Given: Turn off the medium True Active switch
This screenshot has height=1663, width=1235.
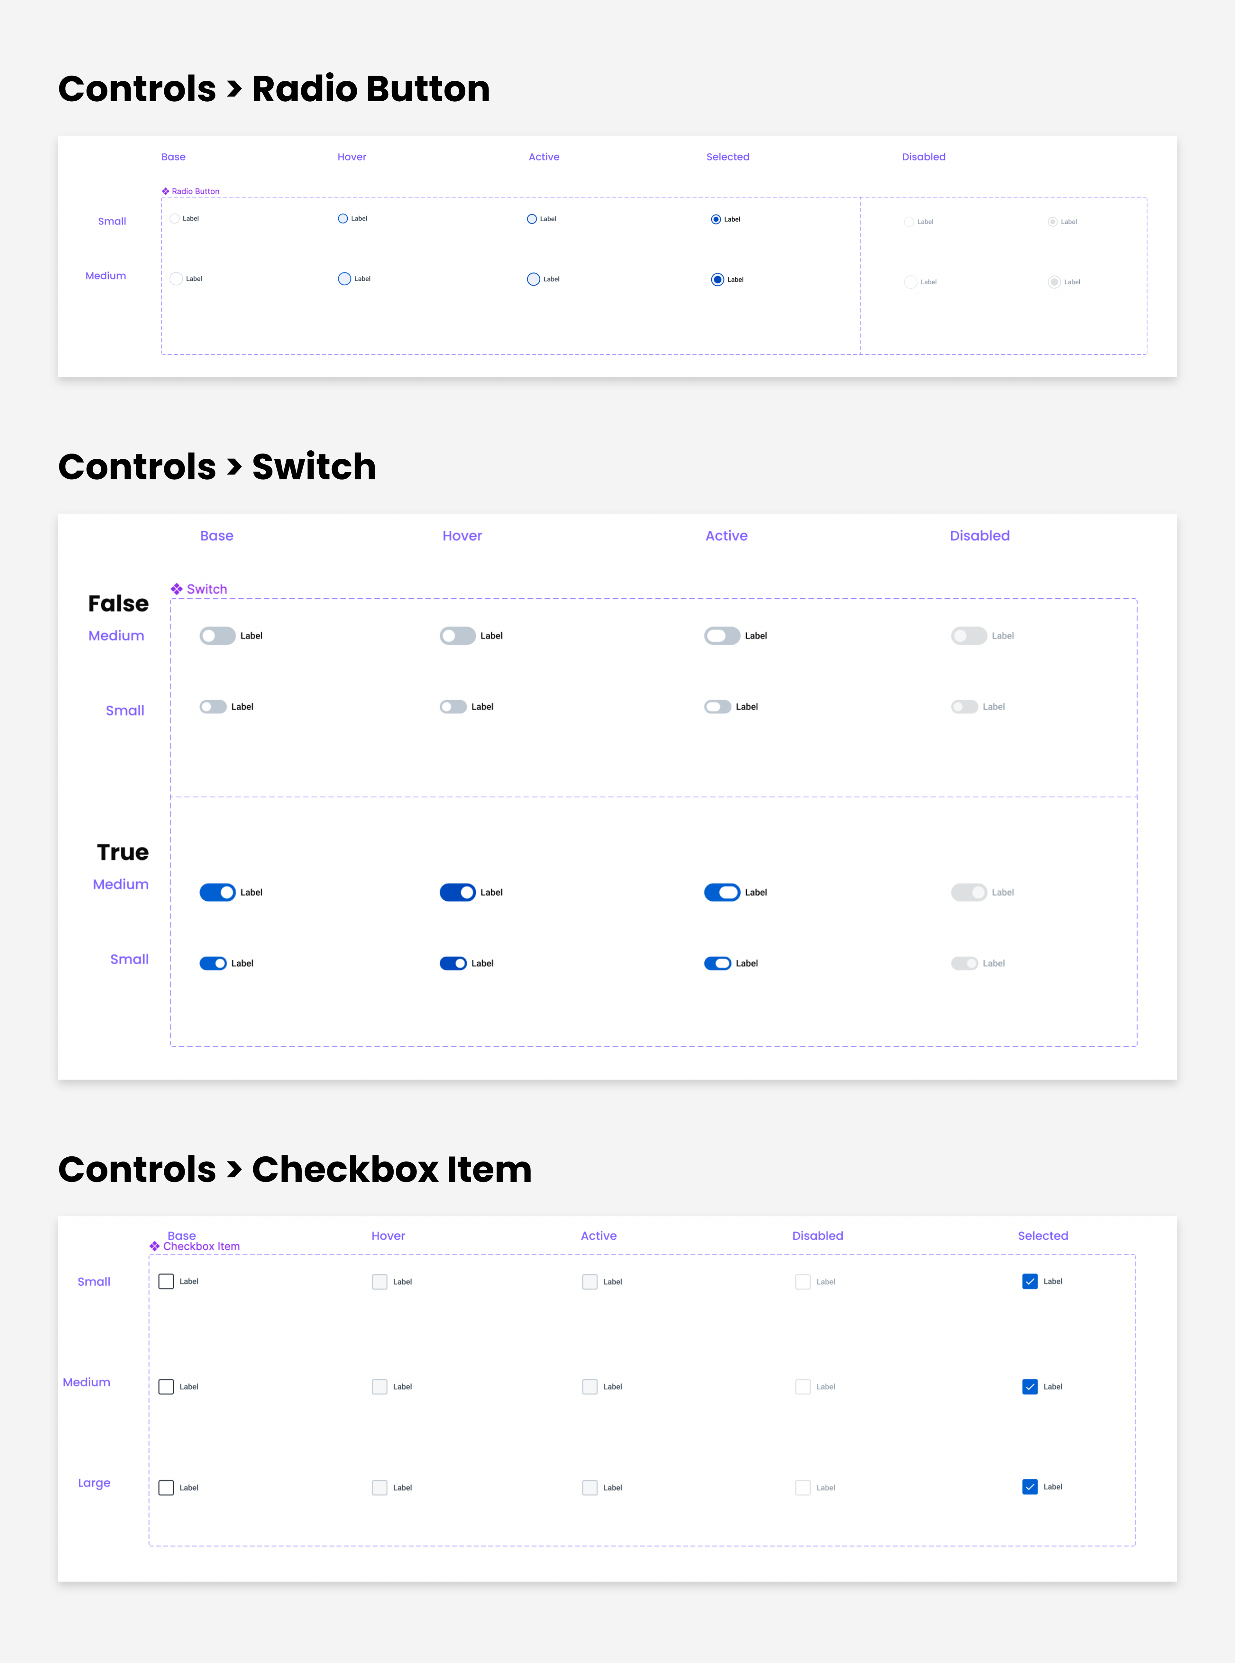Looking at the screenshot, I should [x=722, y=892].
